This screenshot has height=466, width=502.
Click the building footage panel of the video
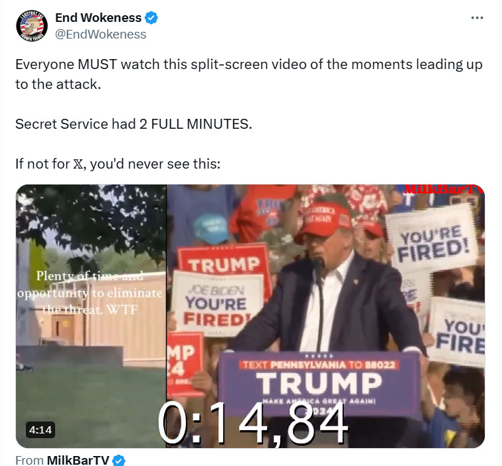(x=91, y=316)
